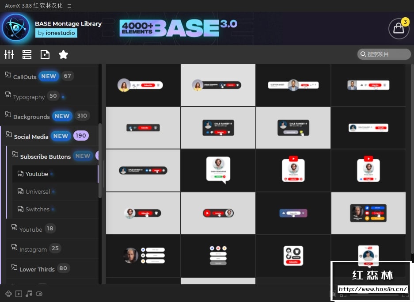Screen dimensions: 414x302
Task: Open the AtomX hamburger menu
Action: pyautogui.click(x=69, y=6)
